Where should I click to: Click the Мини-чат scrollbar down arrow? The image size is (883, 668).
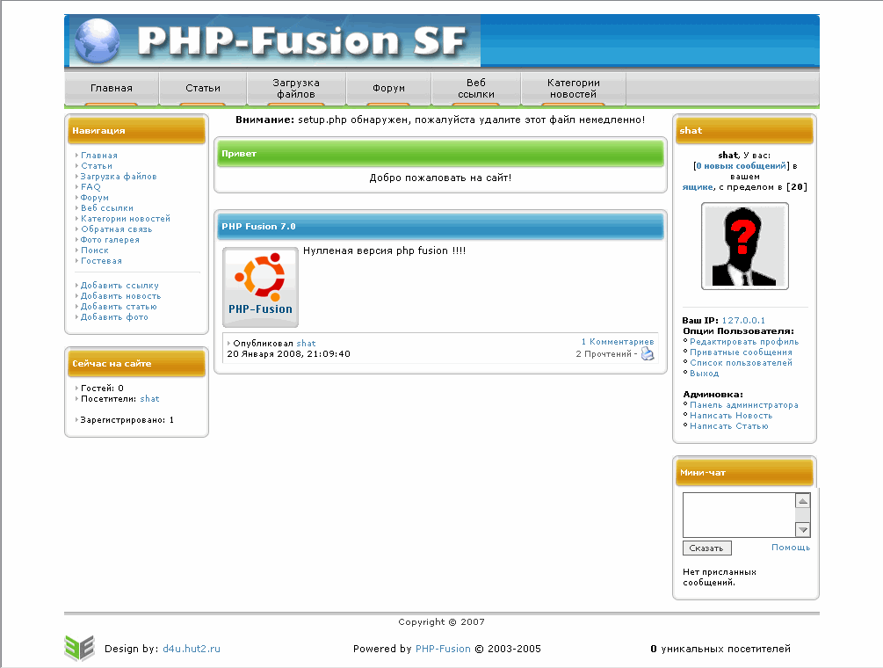803,529
